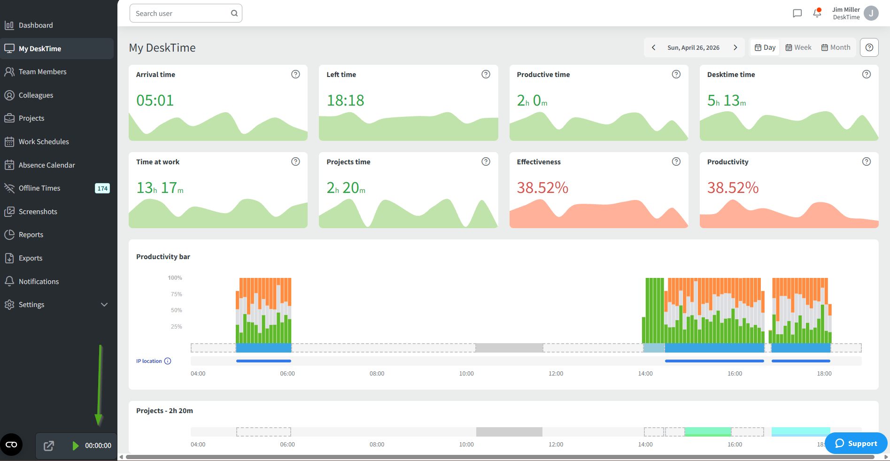Open the notification bell in header
Viewport: 890px width, 461px height.
(817, 13)
